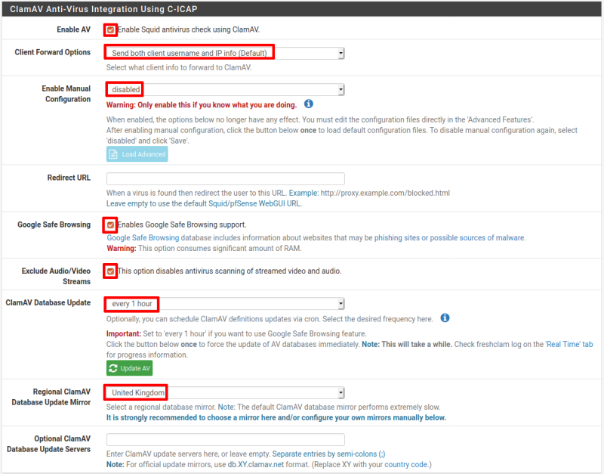This screenshot has height=474, width=604.
Task: Toggle the Exclude Audio/Video Streams checkbox
Action: [x=110, y=271]
